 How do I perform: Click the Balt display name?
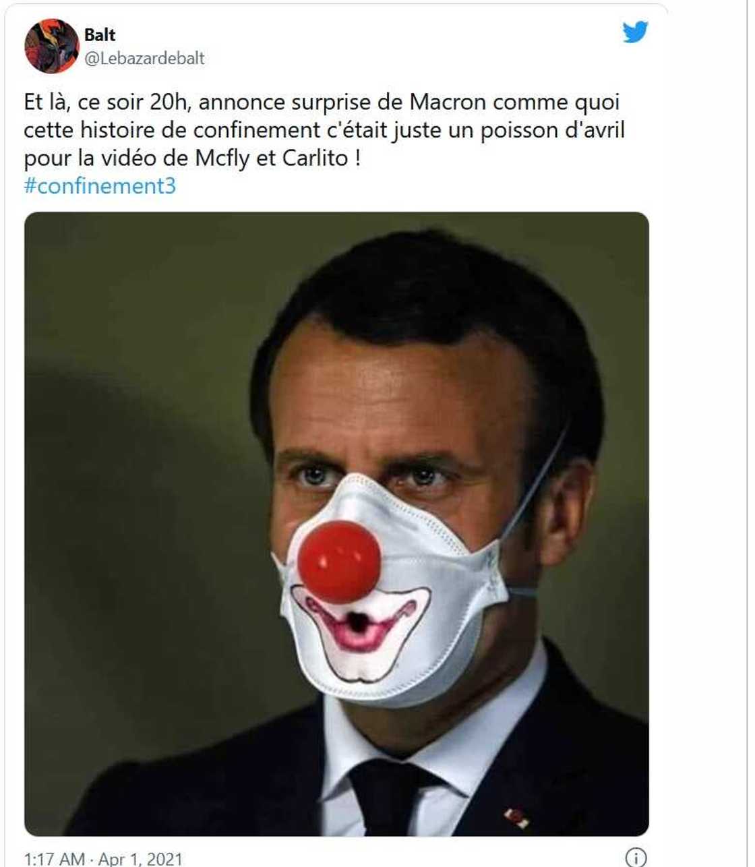coord(100,34)
